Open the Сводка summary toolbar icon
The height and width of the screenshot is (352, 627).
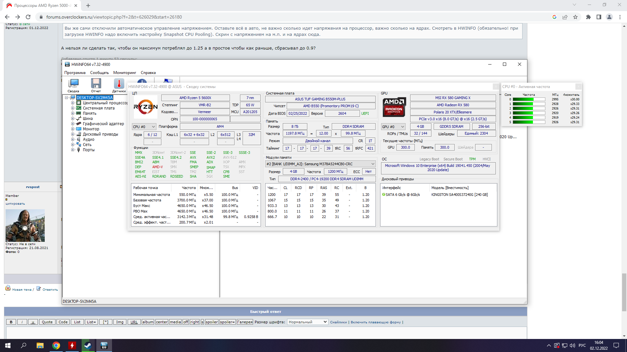[x=73, y=84]
